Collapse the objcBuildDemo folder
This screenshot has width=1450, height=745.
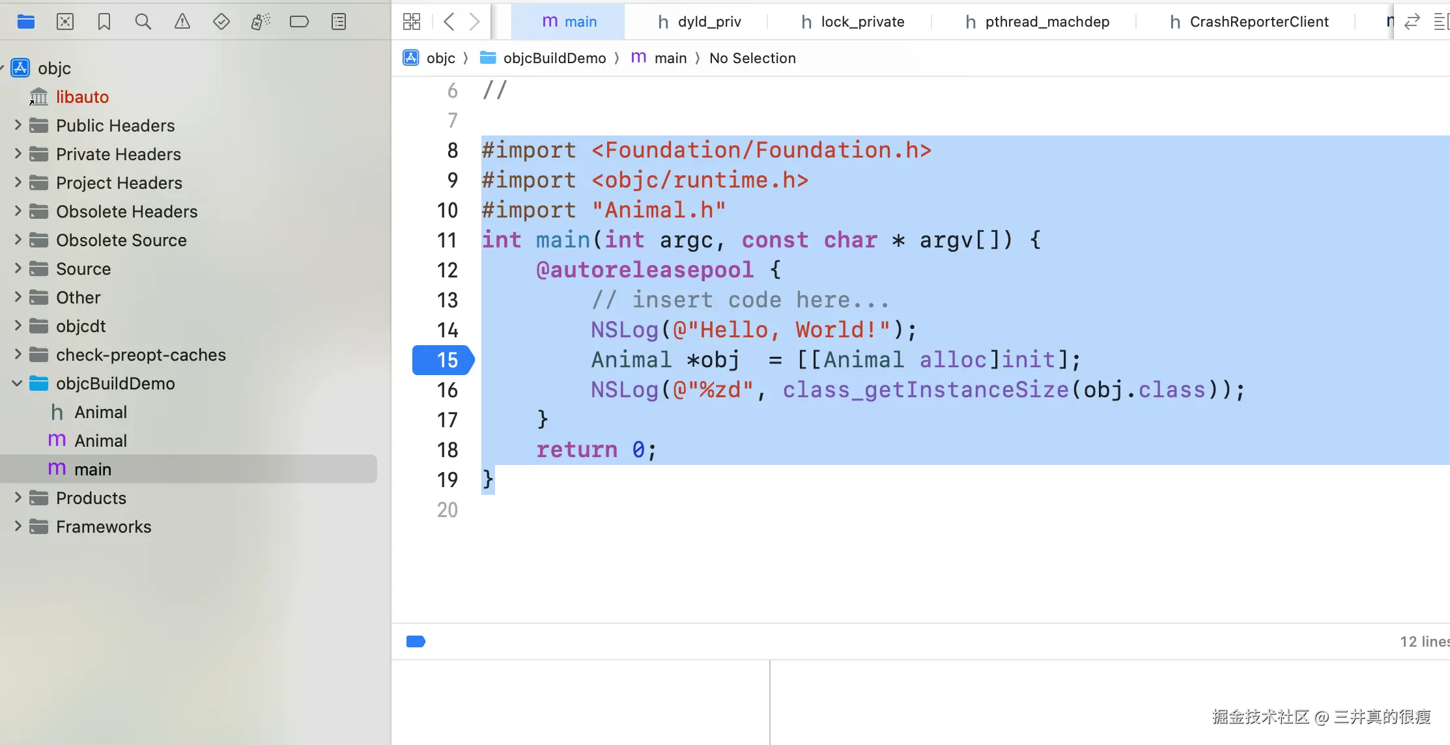(x=18, y=384)
